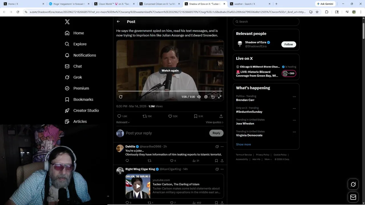
Task: Like Dahlila's reply
Action: [173, 161]
